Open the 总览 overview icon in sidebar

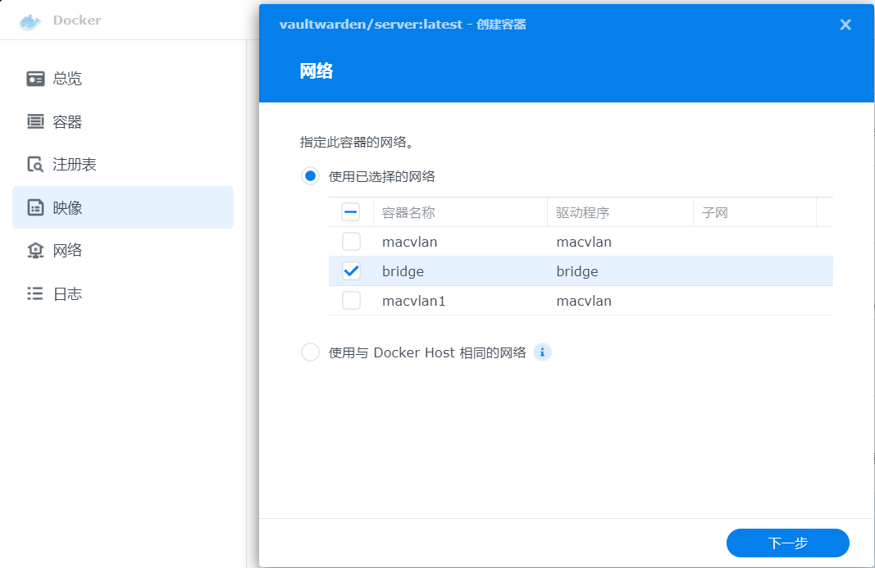(35, 79)
